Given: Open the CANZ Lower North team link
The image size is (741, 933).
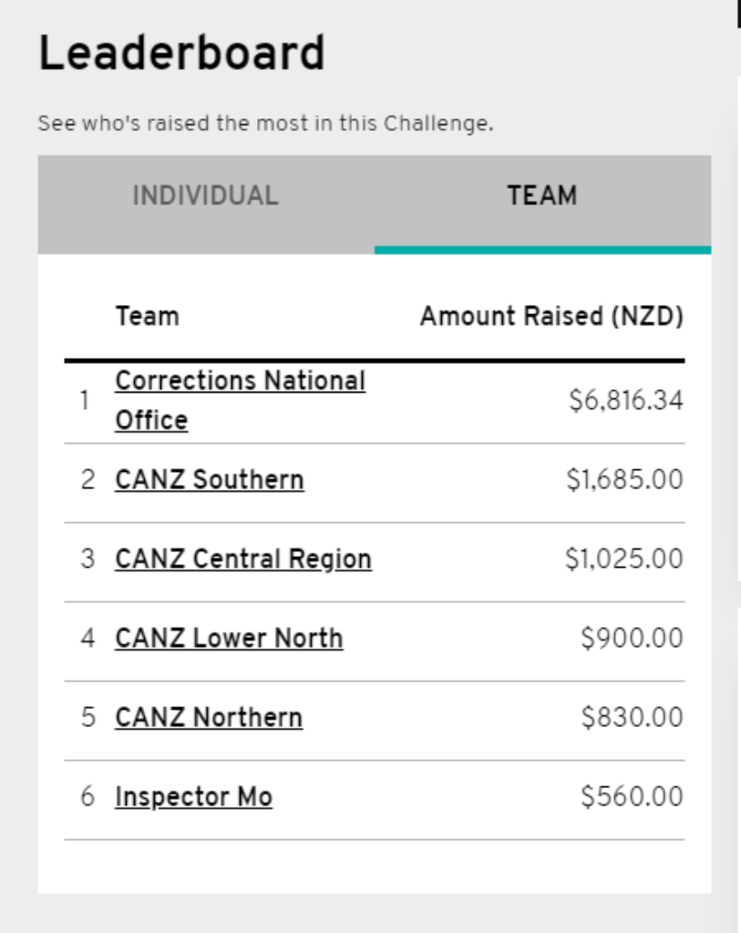Looking at the screenshot, I should pos(229,638).
